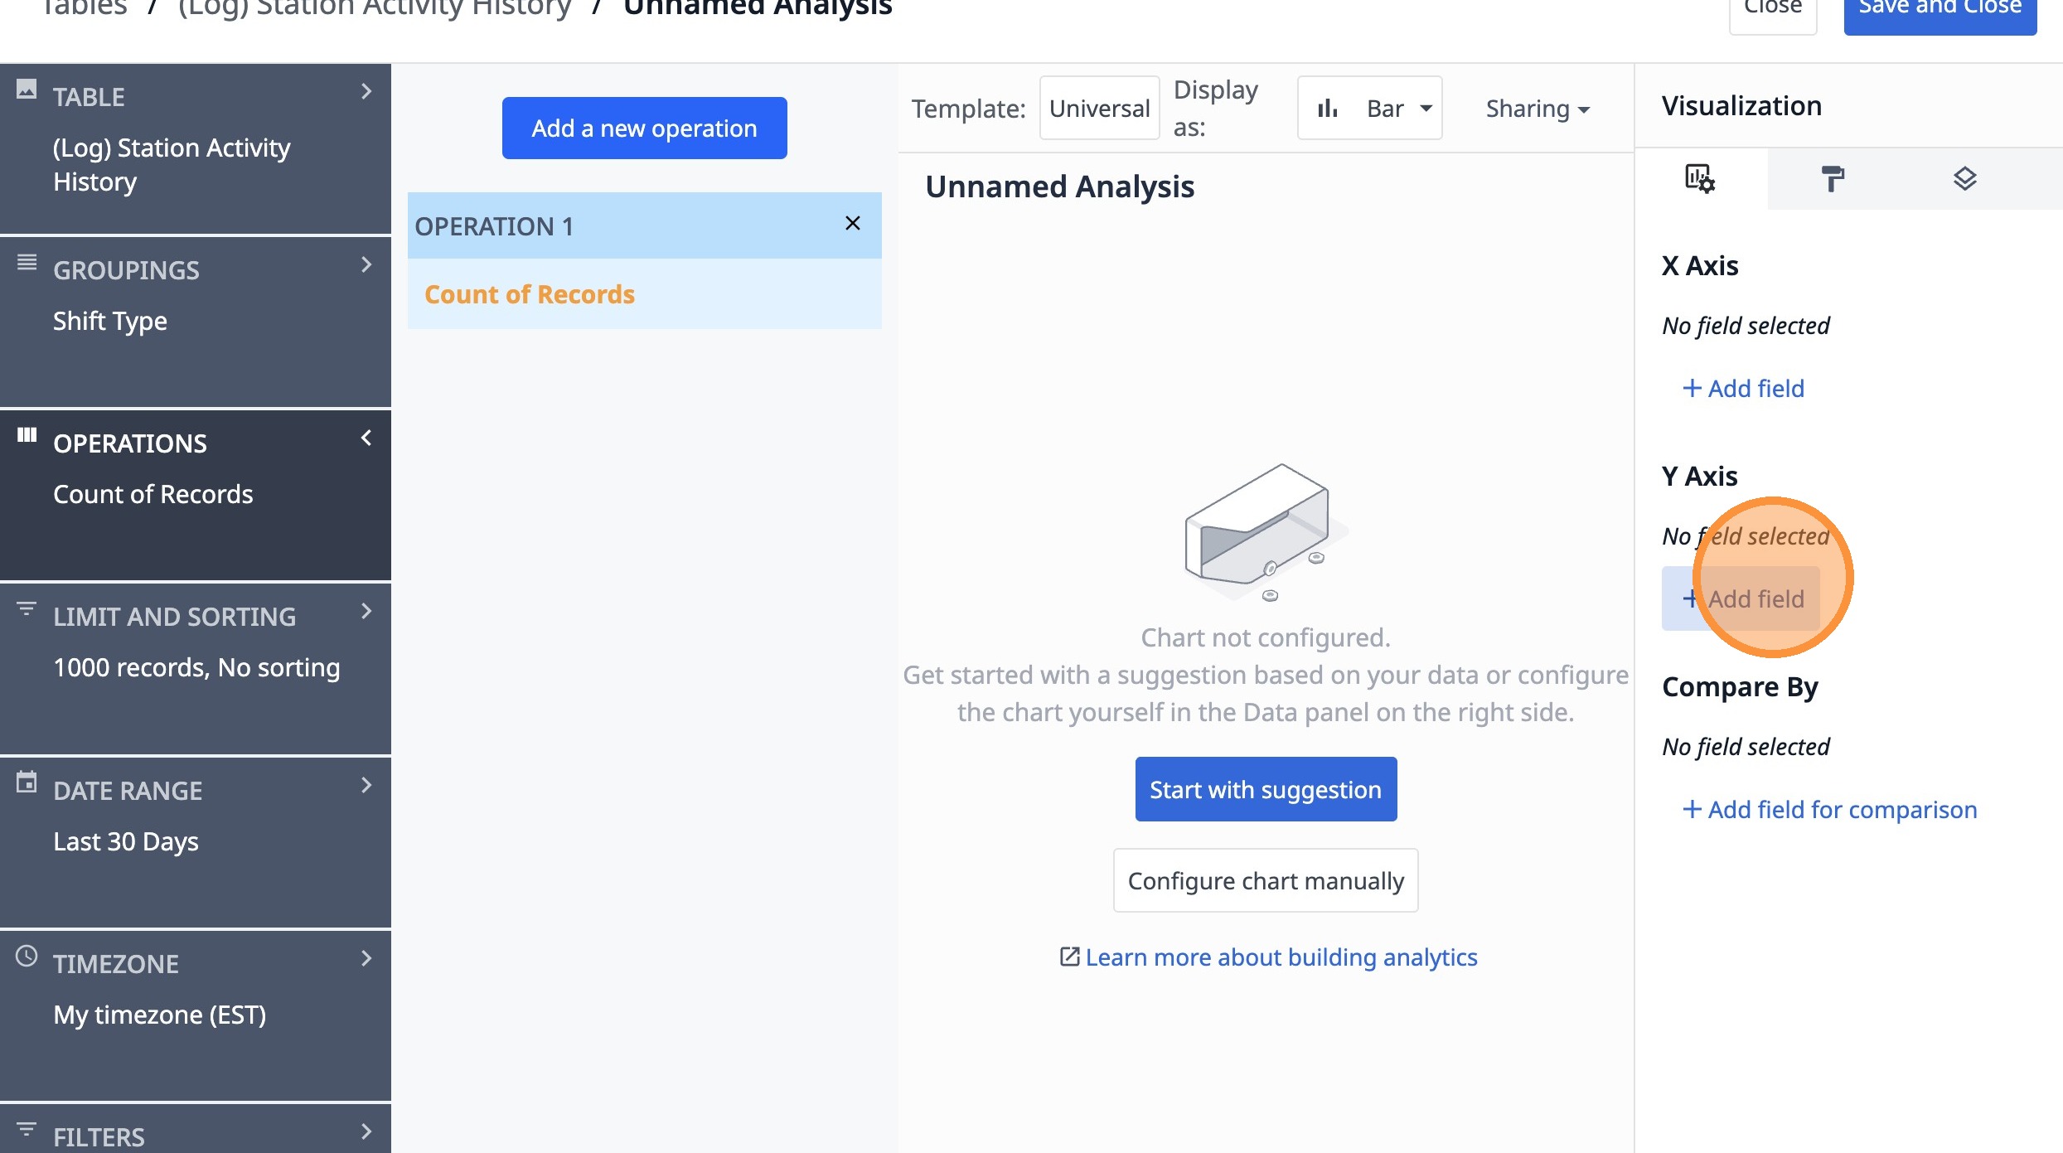
Task: Switch to the paint roller format tab
Action: [x=1833, y=178]
